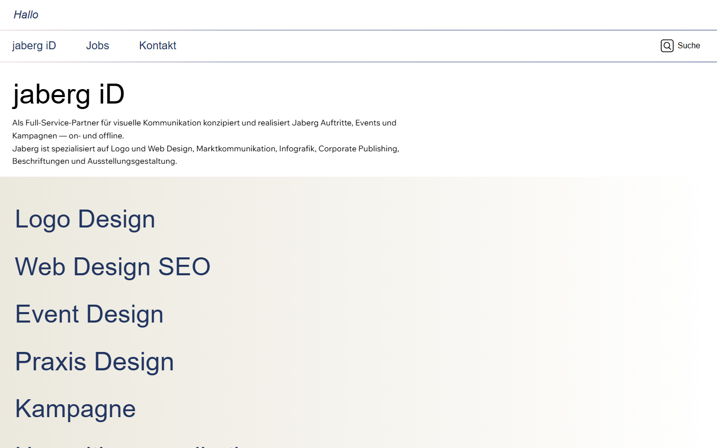The height and width of the screenshot is (448, 717).
Task: Click the search magnifier icon
Action: (667, 46)
